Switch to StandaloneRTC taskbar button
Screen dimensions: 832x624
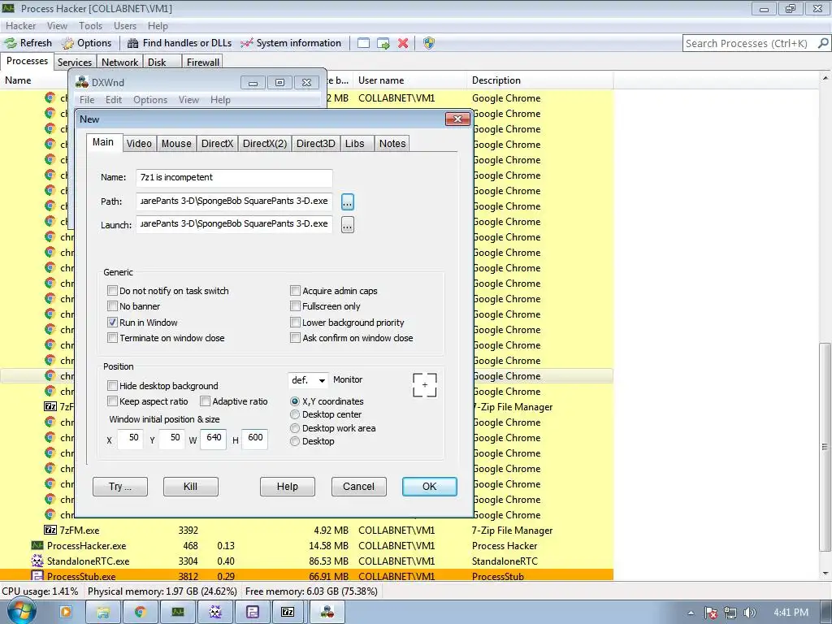coord(214,612)
